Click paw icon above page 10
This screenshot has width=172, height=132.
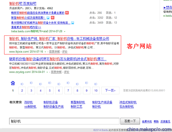click(96, 84)
